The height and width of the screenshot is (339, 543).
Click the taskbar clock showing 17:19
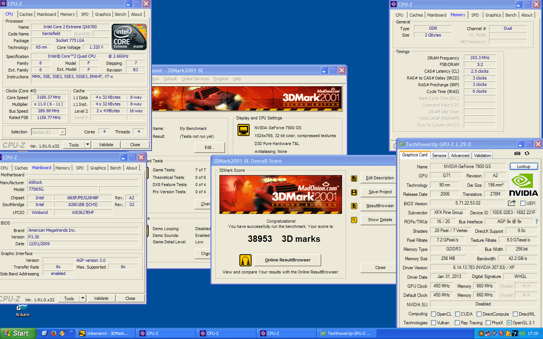tap(533, 333)
